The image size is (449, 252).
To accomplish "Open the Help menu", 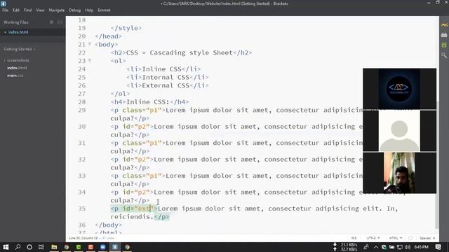I will pos(89,10).
